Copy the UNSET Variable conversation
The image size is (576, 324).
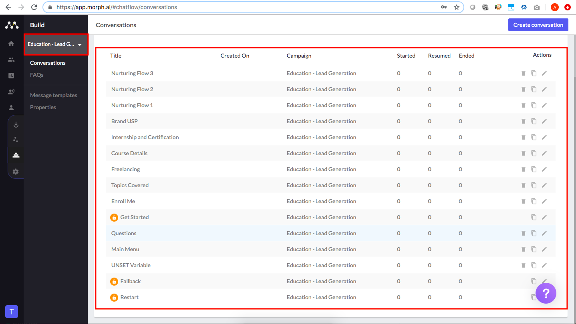click(534, 265)
